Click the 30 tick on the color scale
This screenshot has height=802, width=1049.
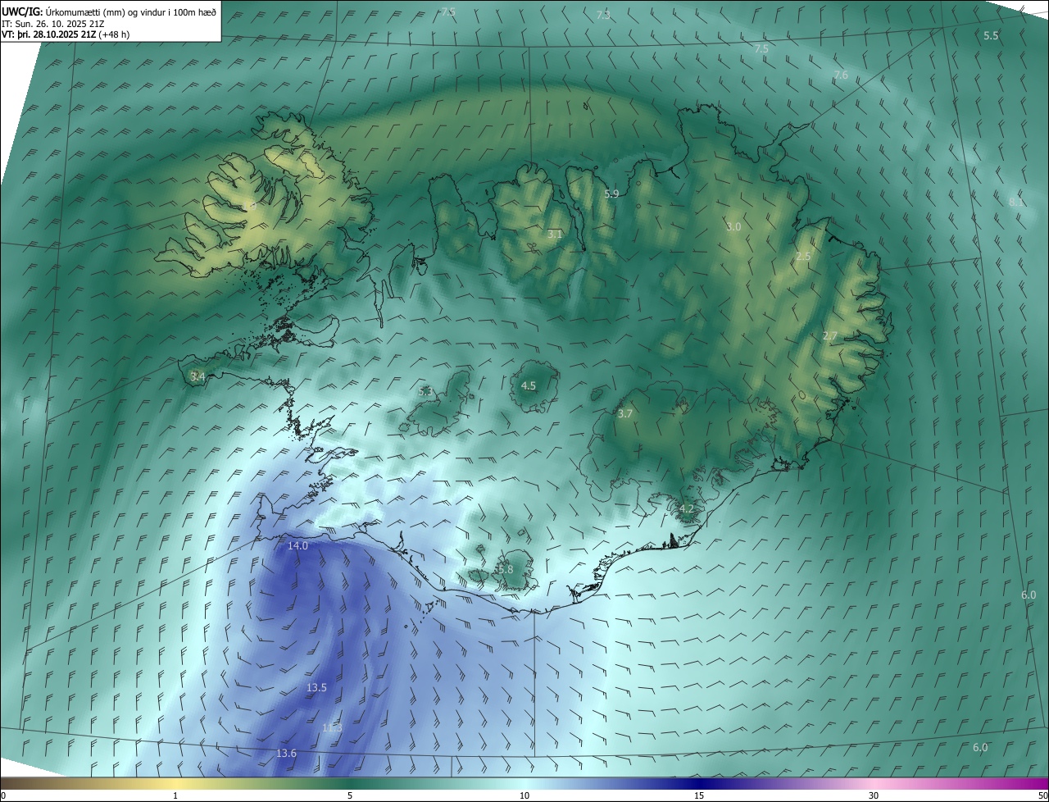pyautogui.click(x=874, y=796)
